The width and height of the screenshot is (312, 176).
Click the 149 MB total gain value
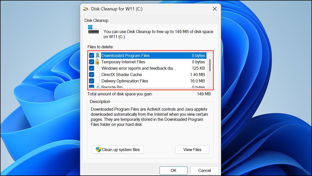point(204,94)
